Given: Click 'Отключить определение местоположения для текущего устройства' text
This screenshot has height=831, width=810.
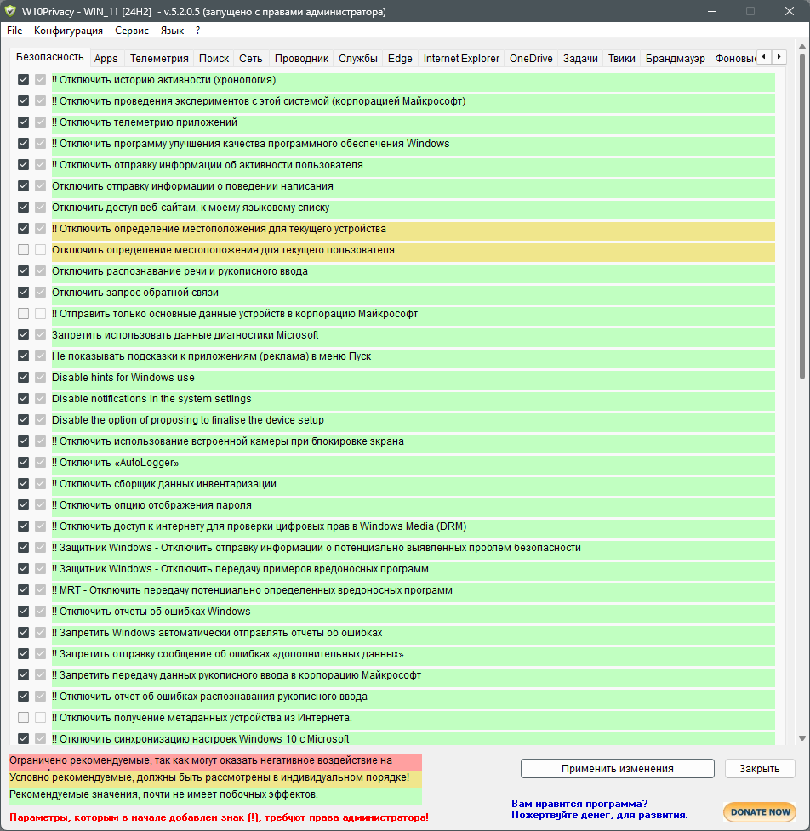Looking at the screenshot, I should (x=219, y=229).
